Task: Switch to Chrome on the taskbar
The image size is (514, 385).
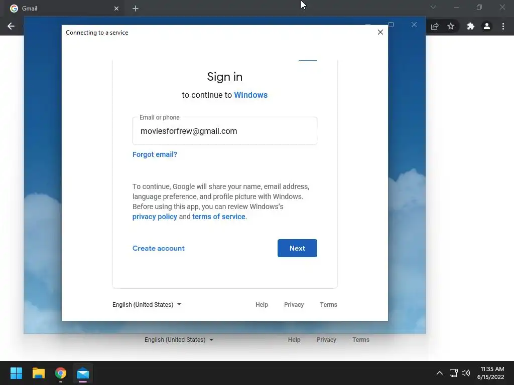Action: tap(61, 373)
